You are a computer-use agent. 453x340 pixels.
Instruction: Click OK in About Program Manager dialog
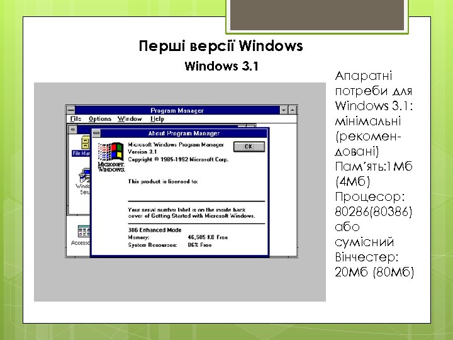point(249,147)
